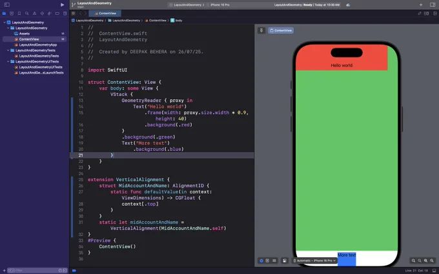
Task: Go back in editor history
Action: (x=80, y=13)
